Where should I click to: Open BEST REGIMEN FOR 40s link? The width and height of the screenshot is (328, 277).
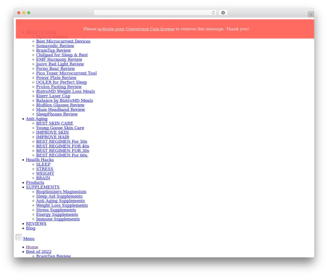click(x=62, y=146)
